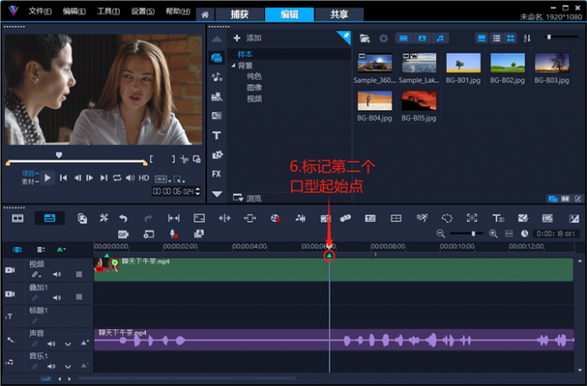Sort library clips
Screen dimensions: 587x386
coord(527,38)
